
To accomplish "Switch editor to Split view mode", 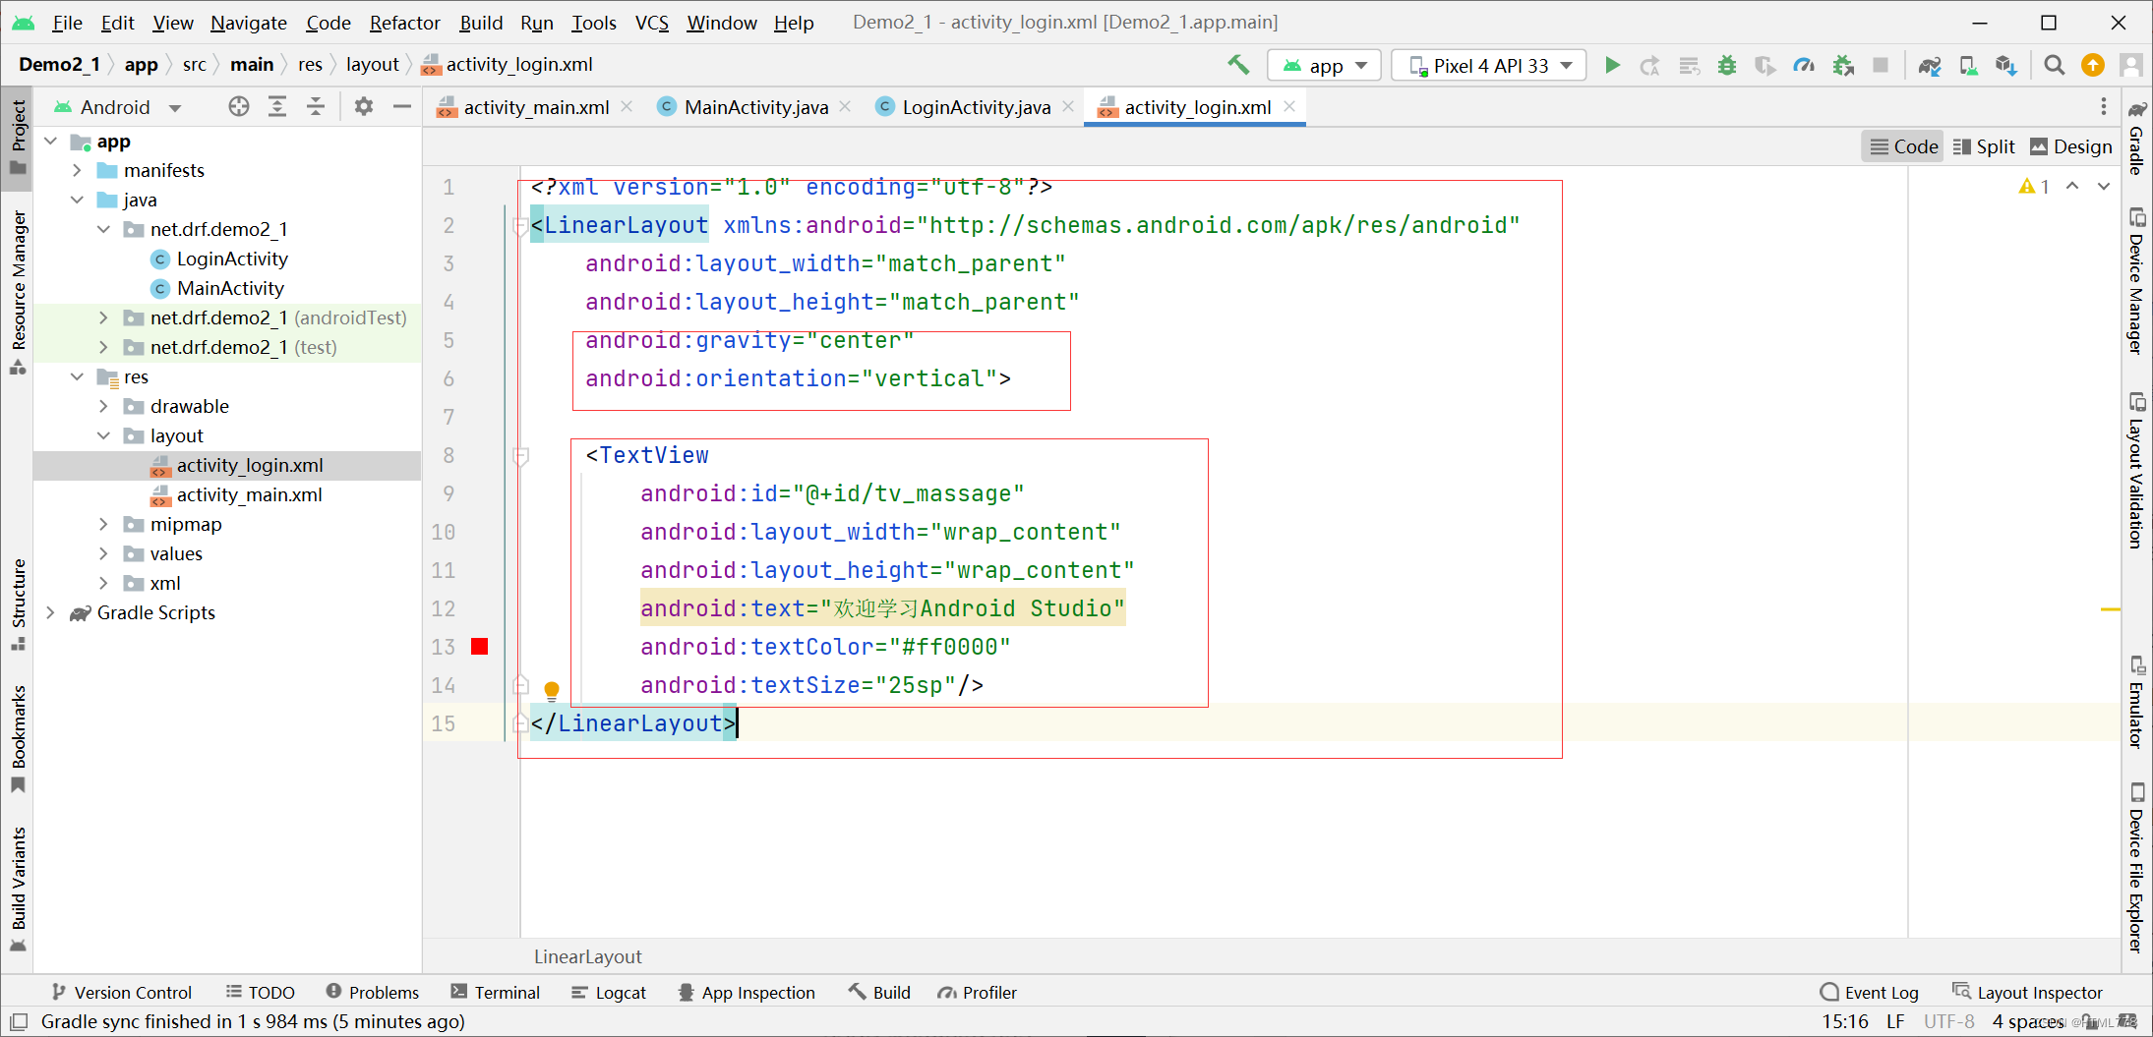I will pos(1983,146).
